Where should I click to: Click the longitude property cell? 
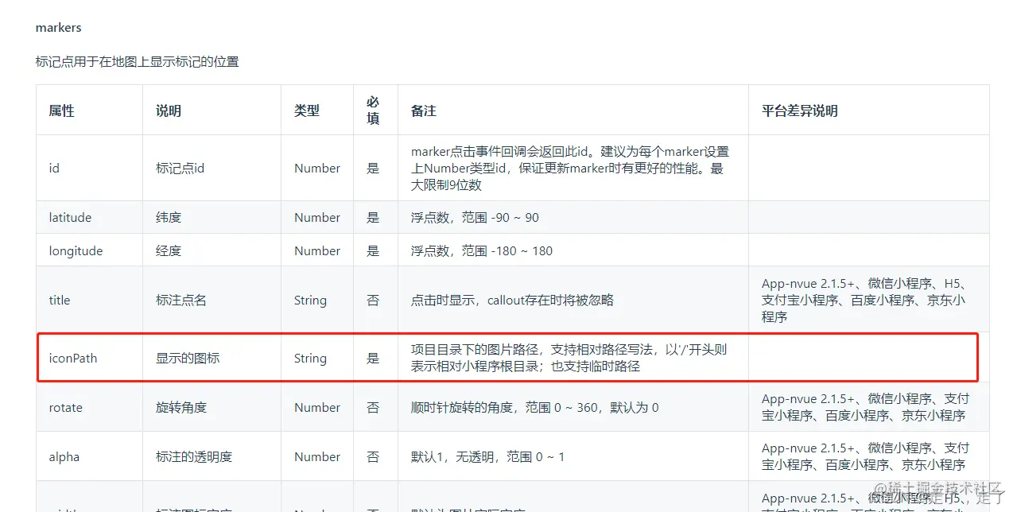tap(76, 250)
